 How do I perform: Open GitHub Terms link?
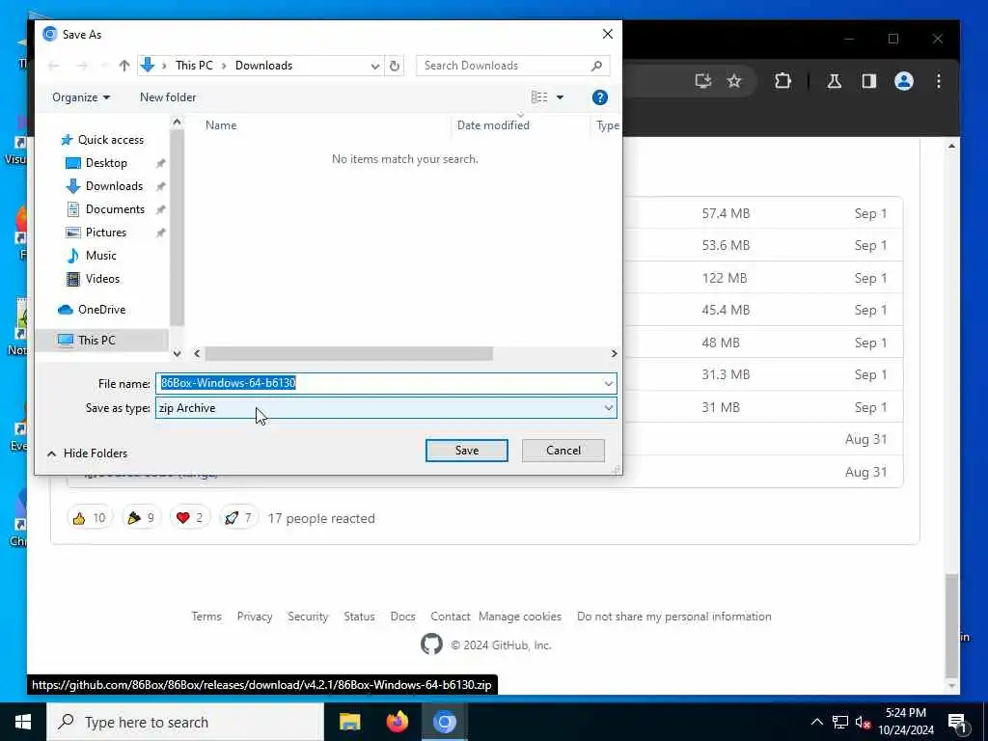click(206, 617)
